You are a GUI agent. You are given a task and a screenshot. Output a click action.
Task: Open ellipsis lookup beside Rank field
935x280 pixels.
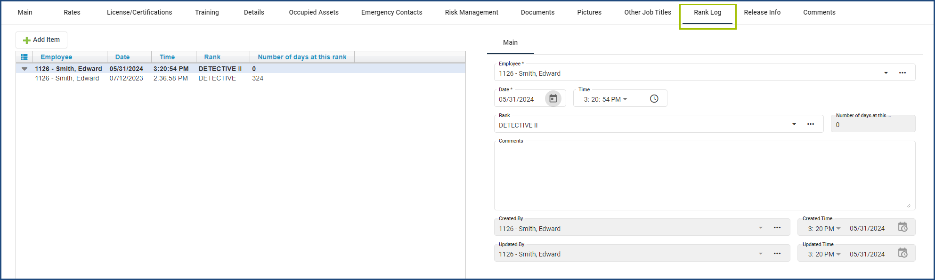pos(810,124)
